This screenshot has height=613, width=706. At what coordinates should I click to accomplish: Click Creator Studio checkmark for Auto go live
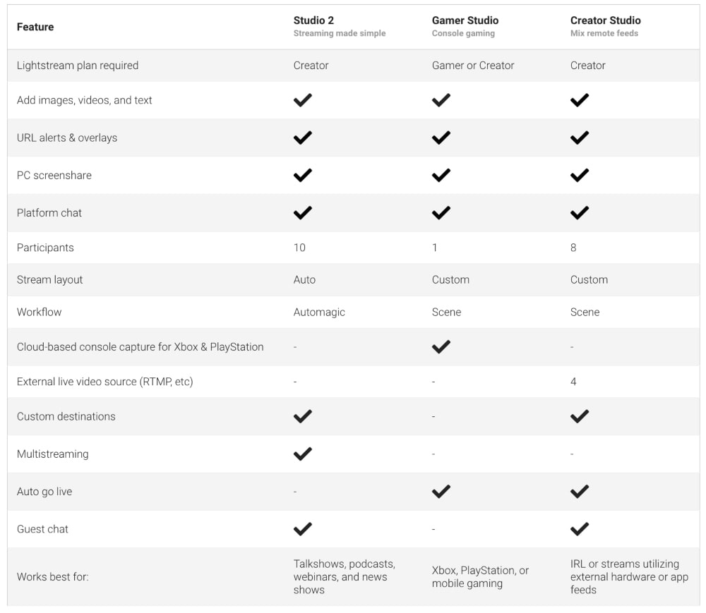[579, 491]
